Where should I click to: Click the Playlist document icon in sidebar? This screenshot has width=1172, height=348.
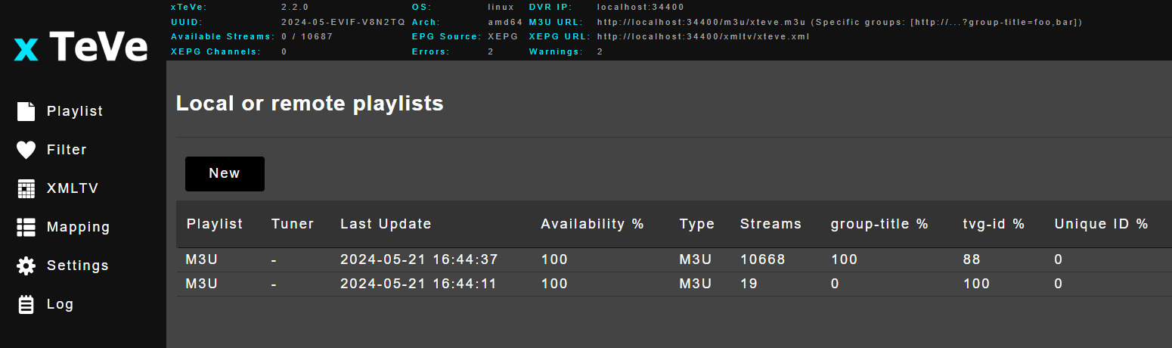[26, 111]
